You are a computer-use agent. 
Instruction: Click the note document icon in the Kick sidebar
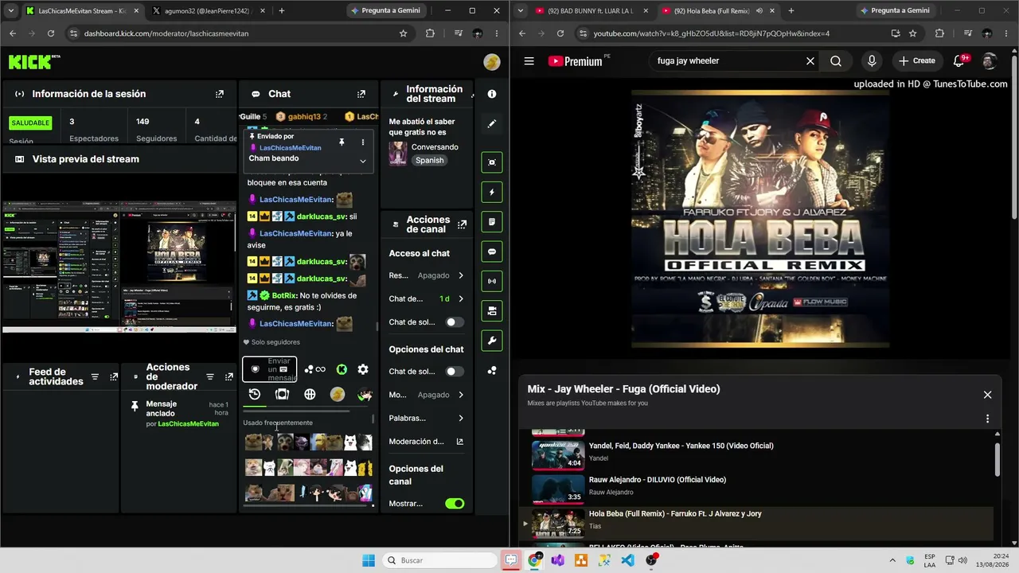coord(492,221)
